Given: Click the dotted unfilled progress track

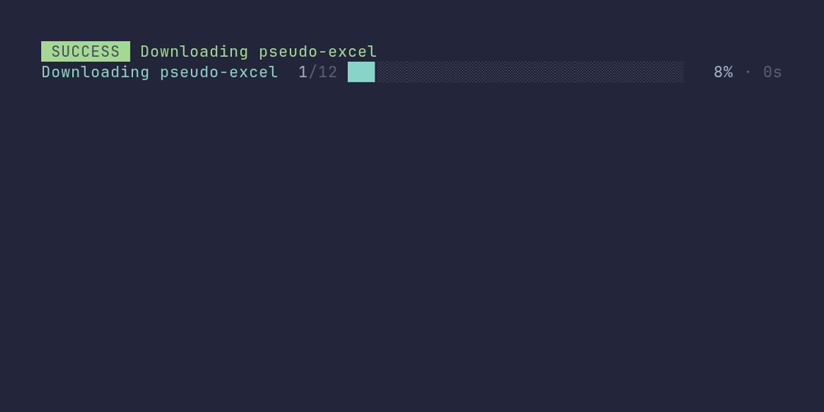Looking at the screenshot, I should coord(529,72).
